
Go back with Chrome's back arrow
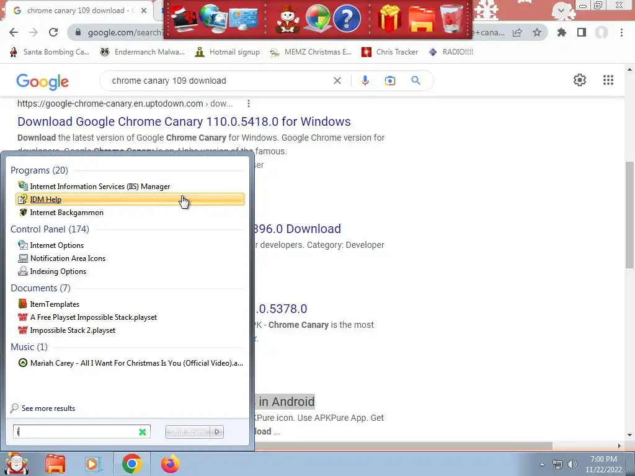pos(14,32)
